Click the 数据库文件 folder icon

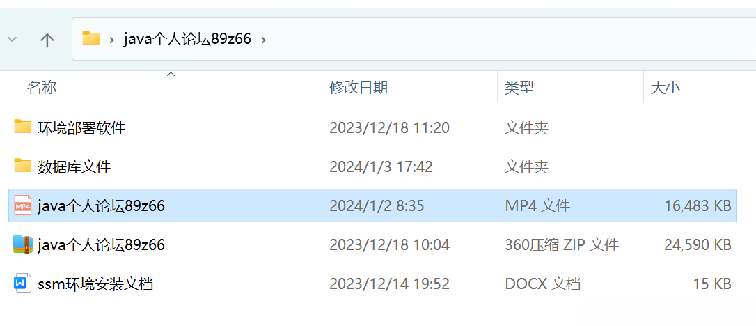coord(23,166)
